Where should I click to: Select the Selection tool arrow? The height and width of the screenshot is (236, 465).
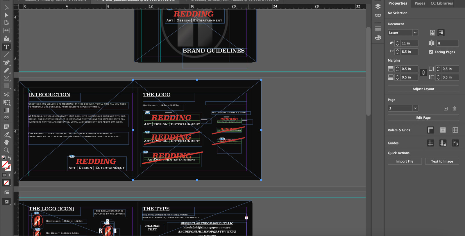[x=6, y=7]
